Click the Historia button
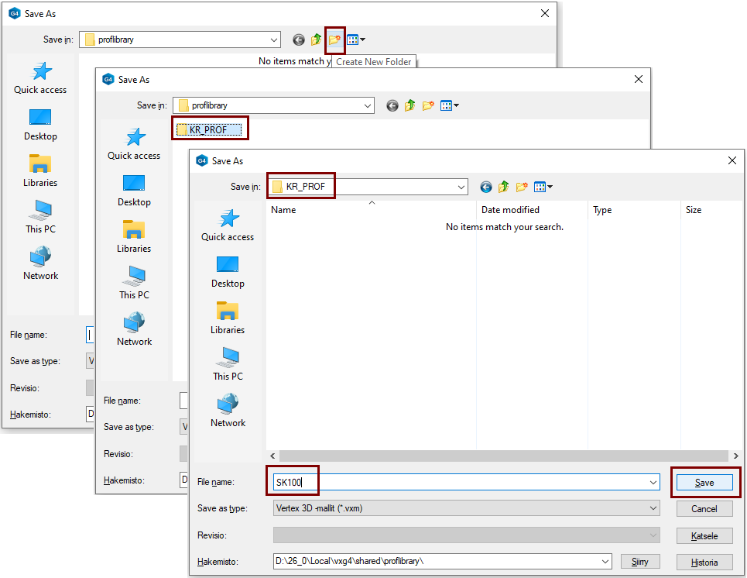 (704, 563)
